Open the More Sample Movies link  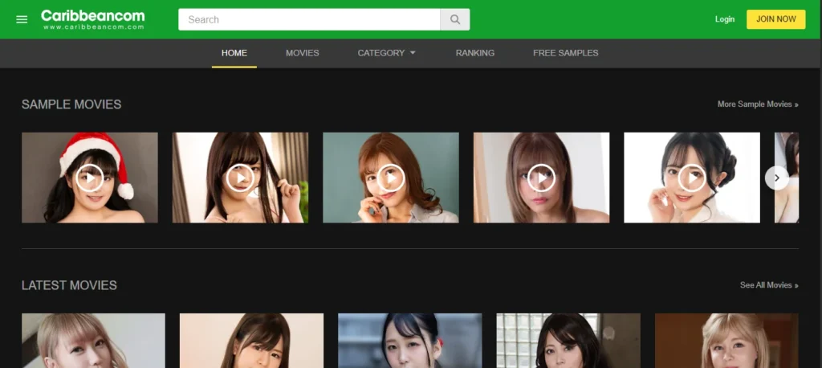click(758, 104)
